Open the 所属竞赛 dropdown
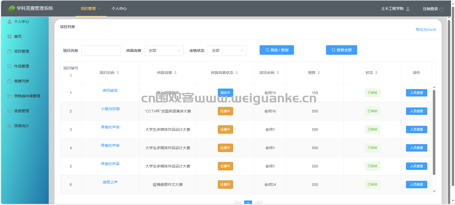This screenshot has height=205, width=455. (x=164, y=51)
